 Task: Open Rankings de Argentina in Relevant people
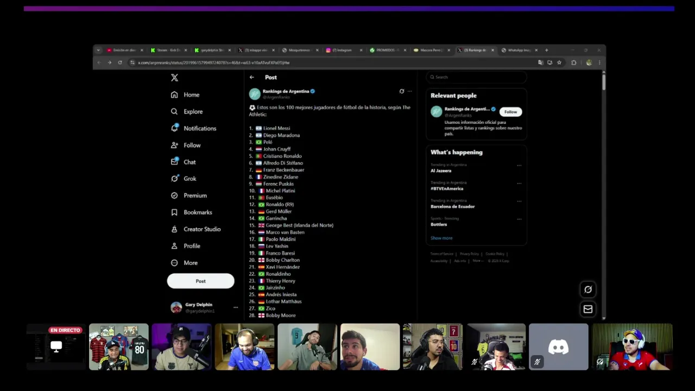(466, 109)
